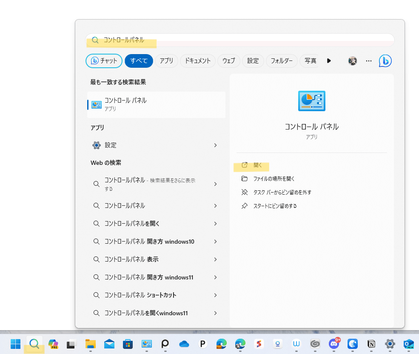Open the Mail app from taskbar

[109, 344]
